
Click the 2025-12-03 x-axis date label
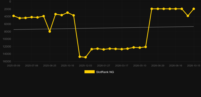click(x=86, y=66)
